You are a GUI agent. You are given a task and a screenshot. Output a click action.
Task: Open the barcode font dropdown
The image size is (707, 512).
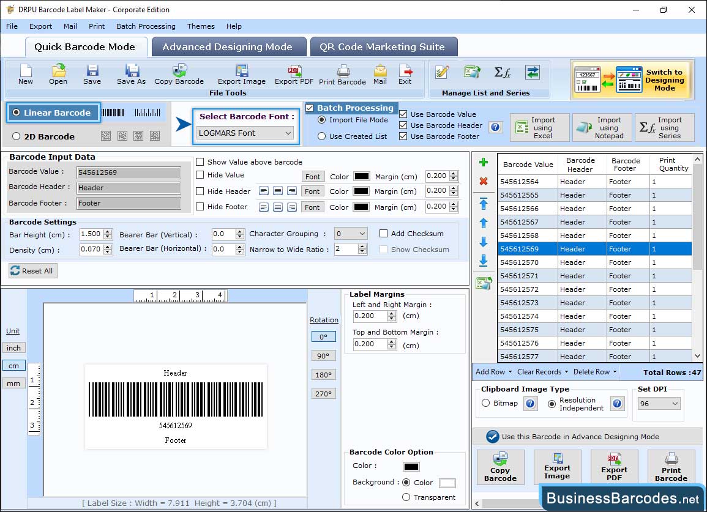(x=245, y=133)
